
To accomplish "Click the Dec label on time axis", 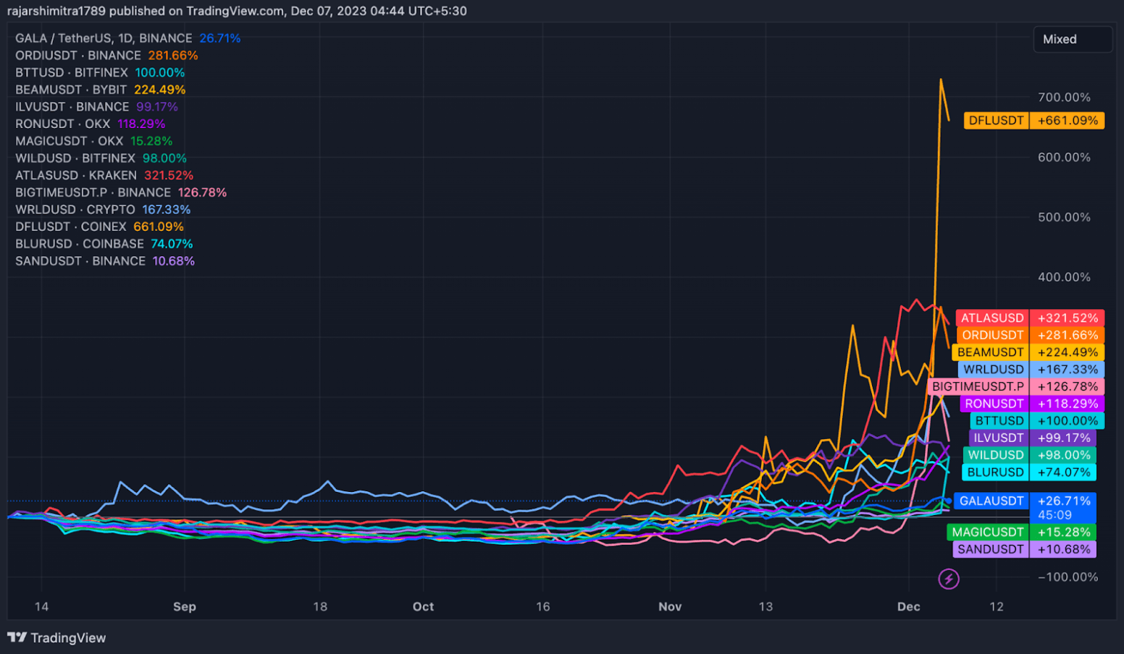I will pyautogui.click(x=908, y=606).
